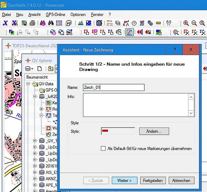207x192 pixels.
Task: Zoom in with the plus magnifier
Action: [x=186, y=23]
